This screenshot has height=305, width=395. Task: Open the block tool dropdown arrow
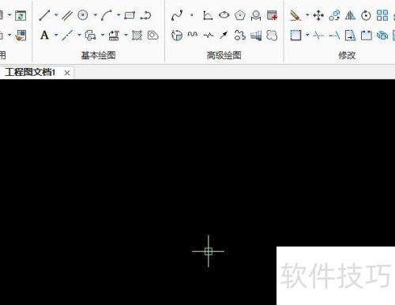tap(103, 35)
